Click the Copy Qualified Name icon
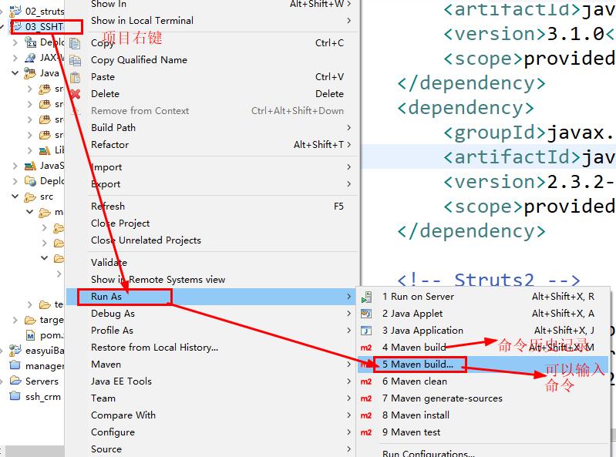This screenshot has height=457, width=616. pyautogui.click(x=75, y=60)
